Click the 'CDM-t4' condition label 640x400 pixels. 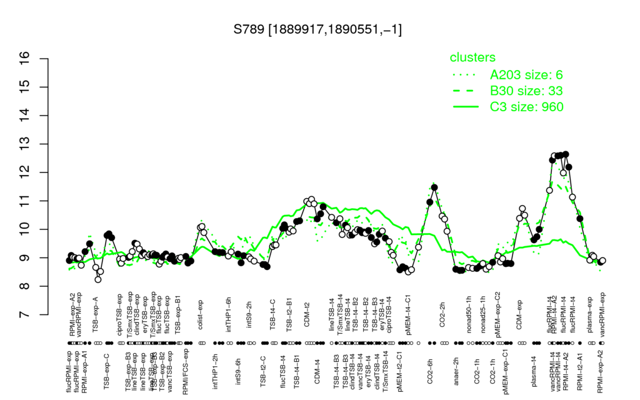(317, 372)
